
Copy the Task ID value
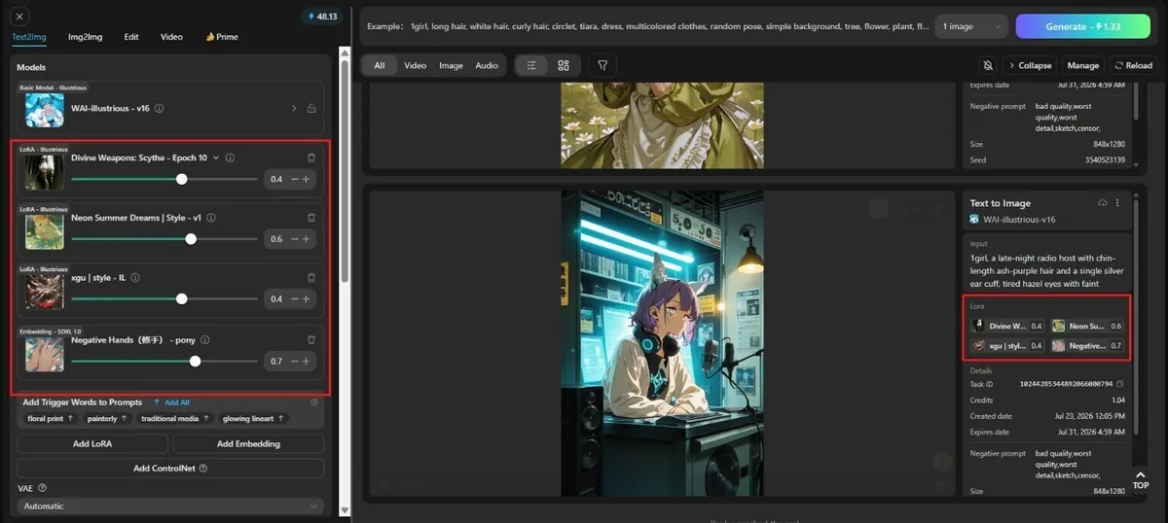tap(1120, 384)
